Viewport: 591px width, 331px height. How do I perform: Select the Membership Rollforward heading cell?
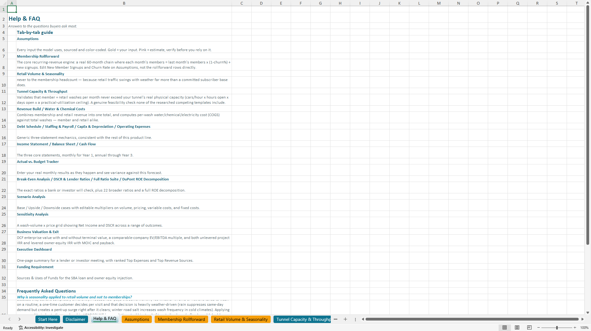pyautogui.click(x=124, y=56)
